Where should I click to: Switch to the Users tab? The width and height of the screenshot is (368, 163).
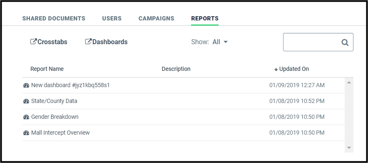(x=112, y=19)
